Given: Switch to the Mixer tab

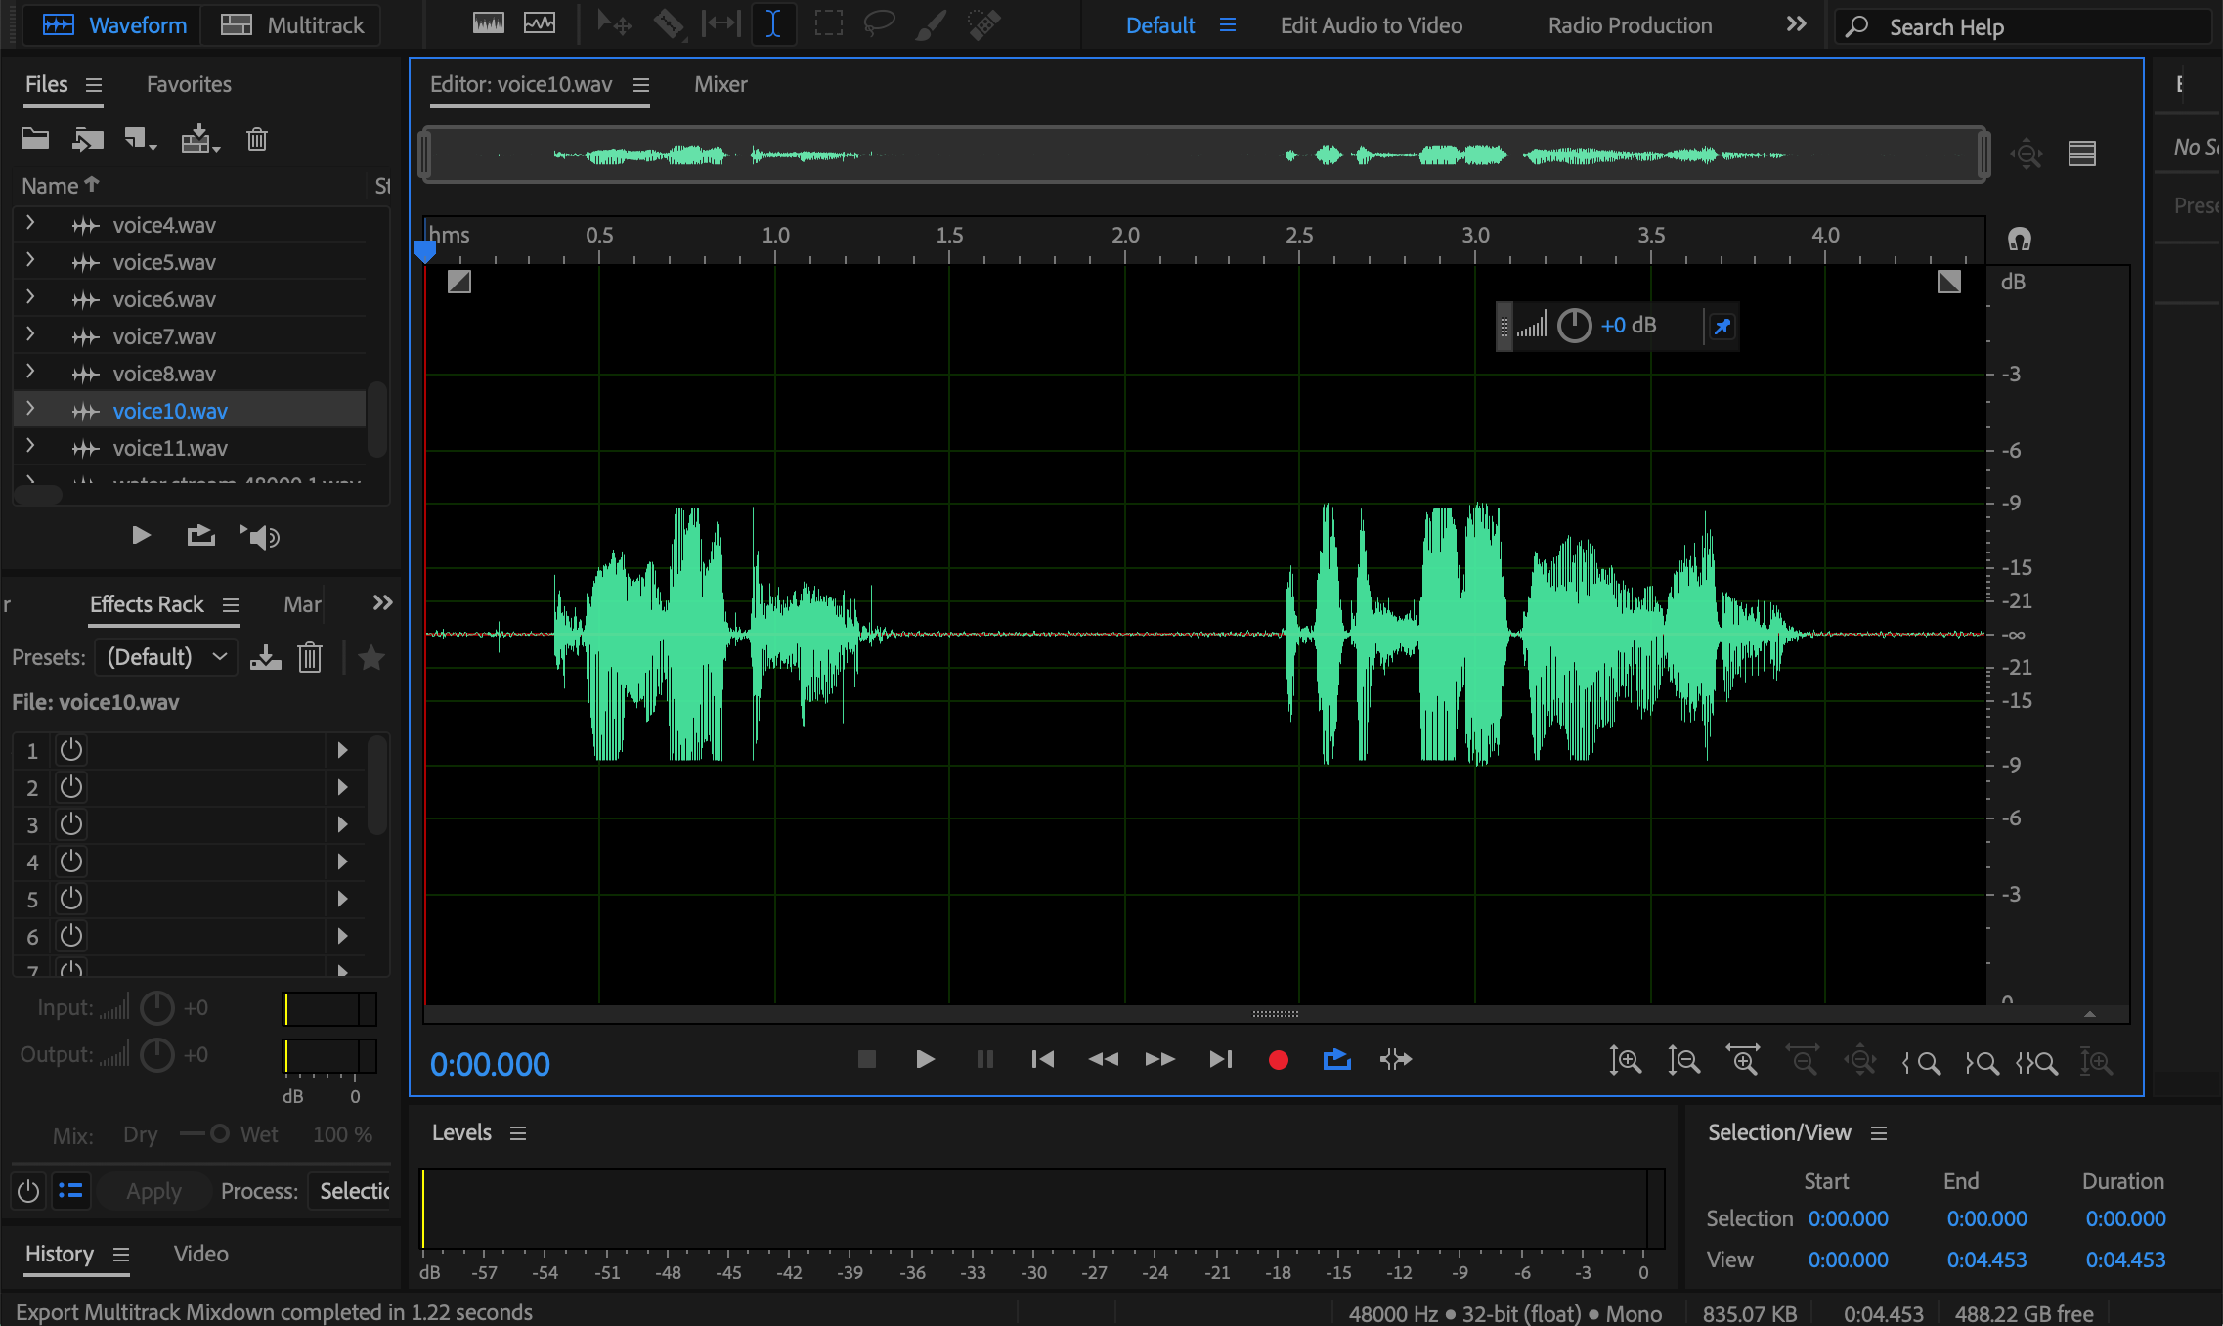Looking at the screenshot, I should pos(720,85).
